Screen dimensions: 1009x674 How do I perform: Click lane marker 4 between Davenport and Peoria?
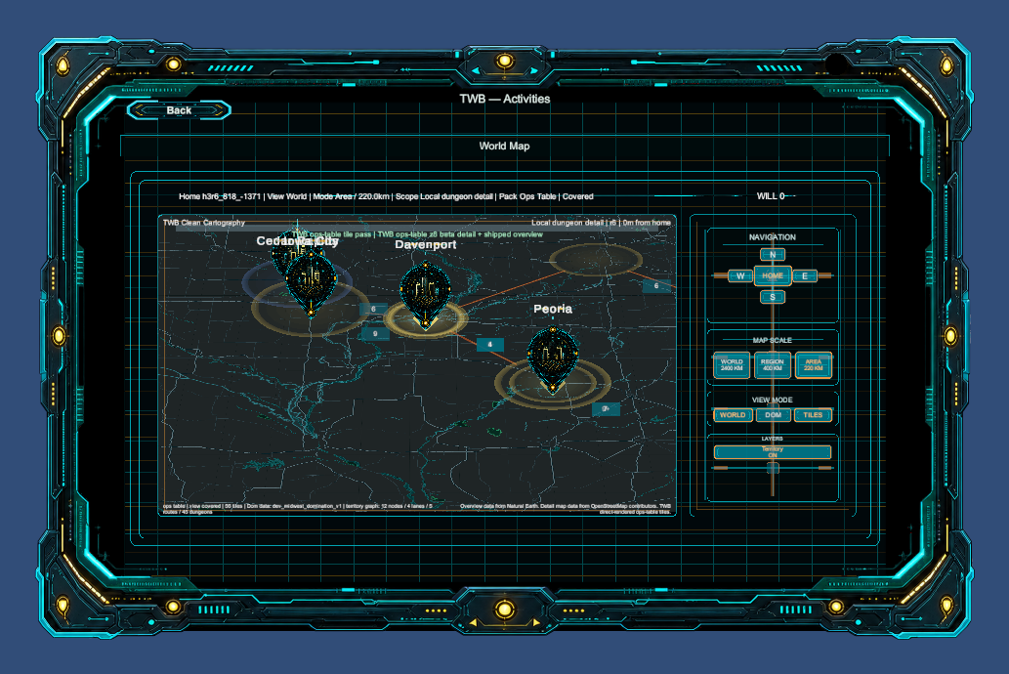tap(489, 345)
